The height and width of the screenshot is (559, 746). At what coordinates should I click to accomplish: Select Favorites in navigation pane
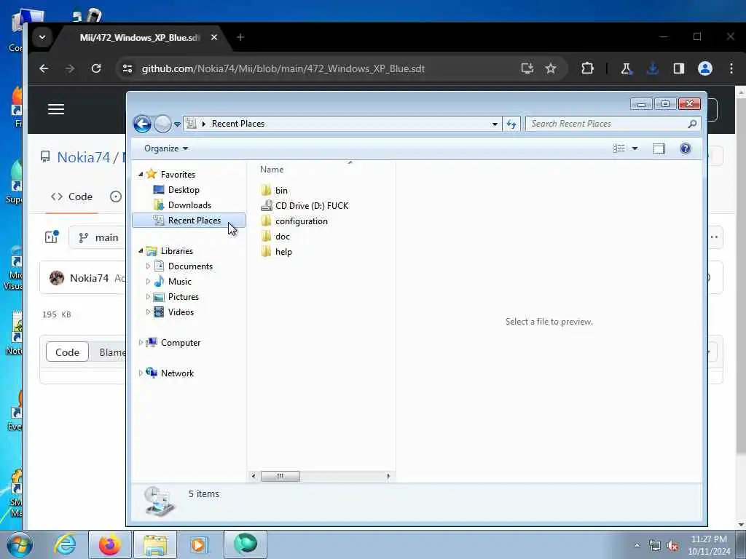tap(178, 175)
